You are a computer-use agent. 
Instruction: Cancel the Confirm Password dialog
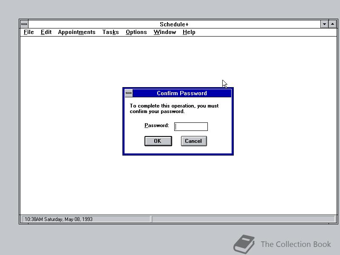194,141
